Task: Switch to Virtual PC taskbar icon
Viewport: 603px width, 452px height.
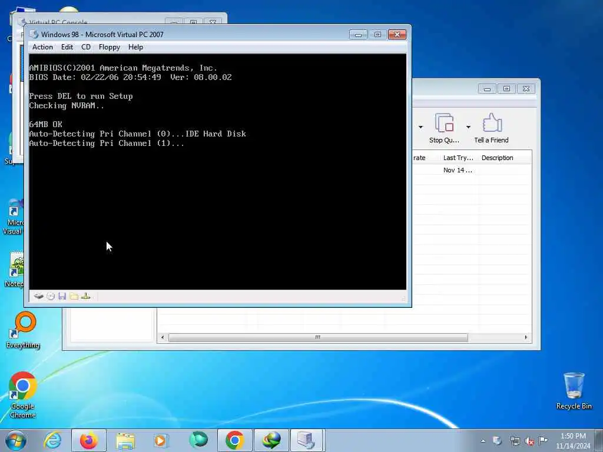Action: tap(307, 440)
